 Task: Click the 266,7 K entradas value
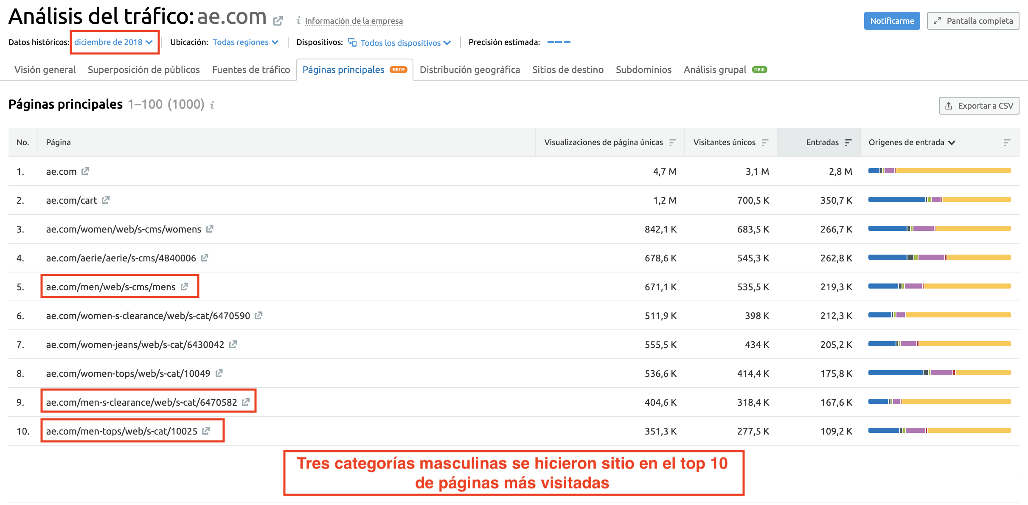click(x=836, y=229)
